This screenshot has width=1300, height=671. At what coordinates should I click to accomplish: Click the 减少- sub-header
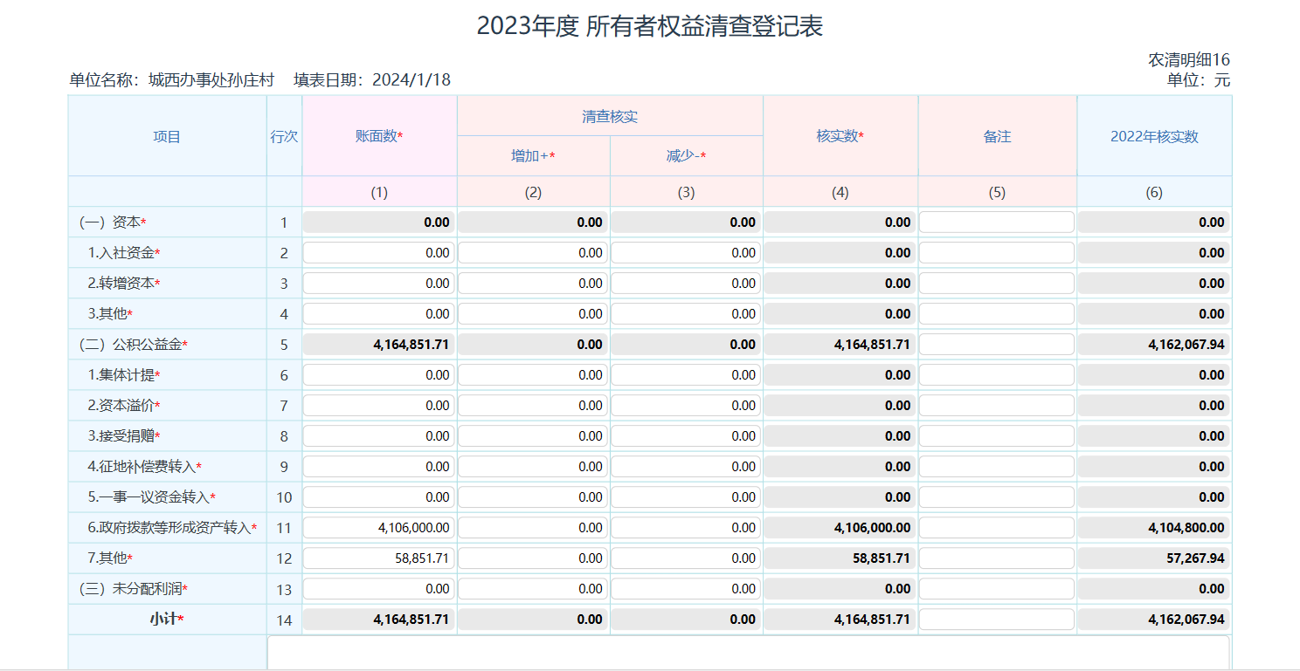686,156
